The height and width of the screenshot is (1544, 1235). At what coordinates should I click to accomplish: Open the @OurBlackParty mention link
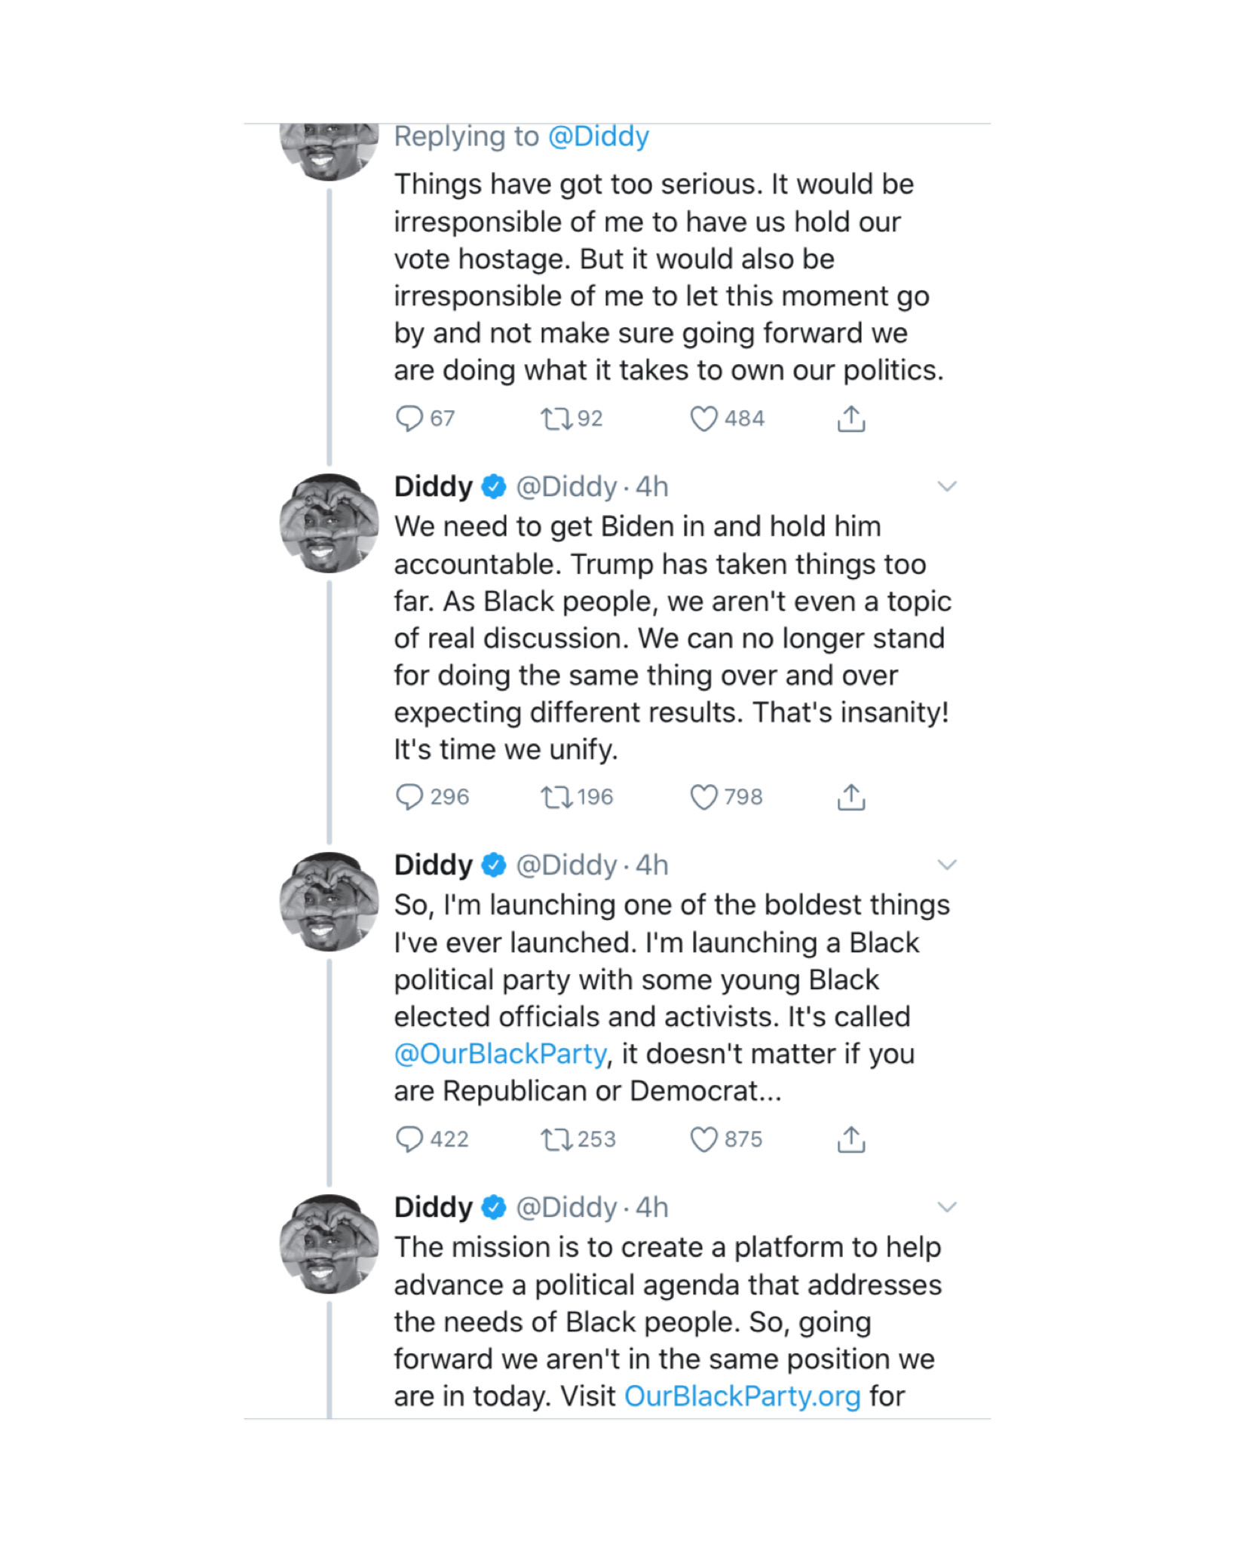coord(501,1054)
